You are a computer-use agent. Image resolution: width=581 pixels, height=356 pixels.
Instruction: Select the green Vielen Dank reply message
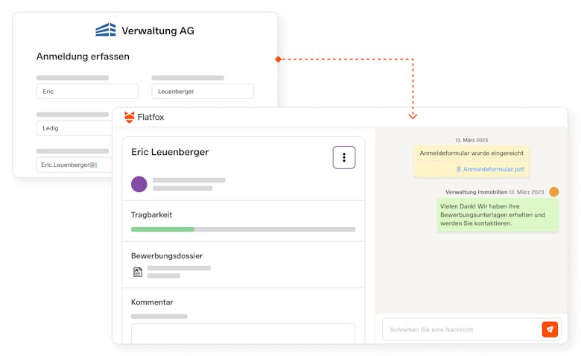point(498,214)
